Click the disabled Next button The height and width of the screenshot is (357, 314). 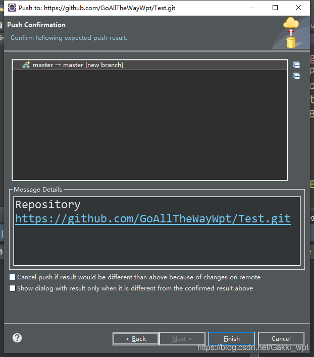coord(182,338)
